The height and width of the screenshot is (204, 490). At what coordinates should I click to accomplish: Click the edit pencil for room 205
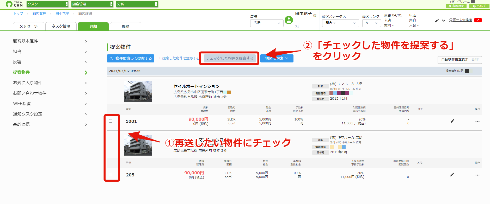[x=452, y=175]
